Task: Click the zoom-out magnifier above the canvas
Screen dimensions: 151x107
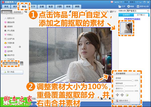Action: [26, 12]
